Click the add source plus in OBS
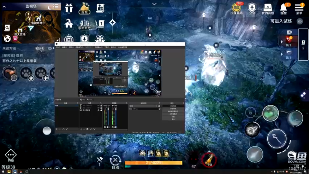Screen dimensions: 309x174 (x=81, y=129)
